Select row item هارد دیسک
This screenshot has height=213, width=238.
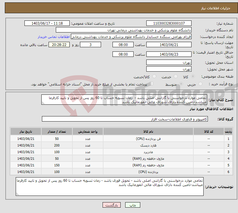tap(148, 145)
